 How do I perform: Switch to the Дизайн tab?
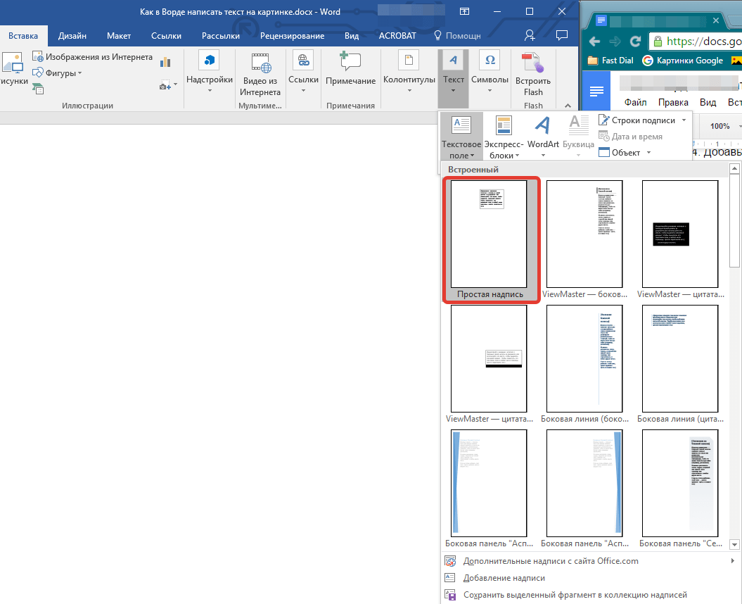coord(72,36)
